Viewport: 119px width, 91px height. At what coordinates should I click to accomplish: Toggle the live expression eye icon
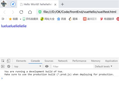tap(47, 66)
